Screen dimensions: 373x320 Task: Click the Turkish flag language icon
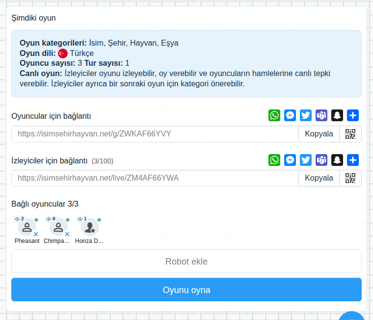[x=63, y=53]
